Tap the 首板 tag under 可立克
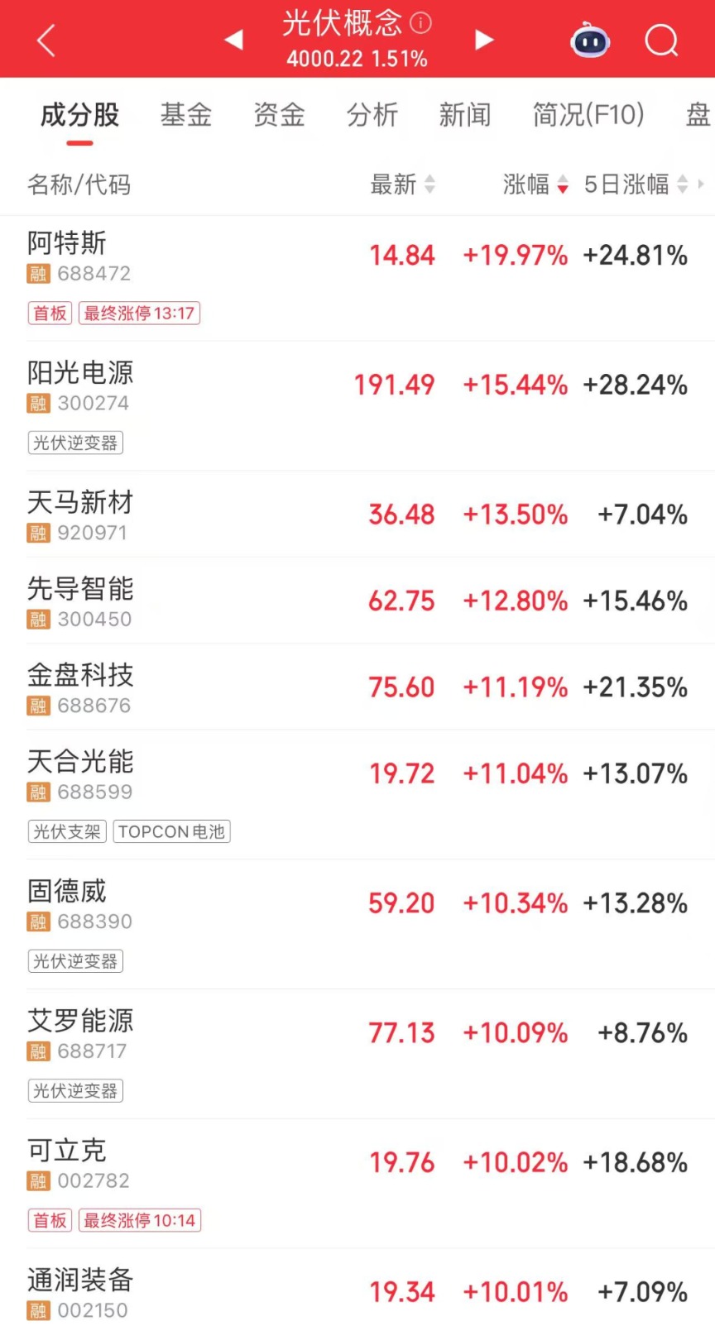 (50, 1220)
